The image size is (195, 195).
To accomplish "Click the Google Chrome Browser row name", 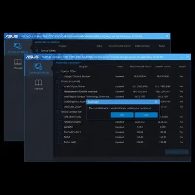I will [77, 77].
